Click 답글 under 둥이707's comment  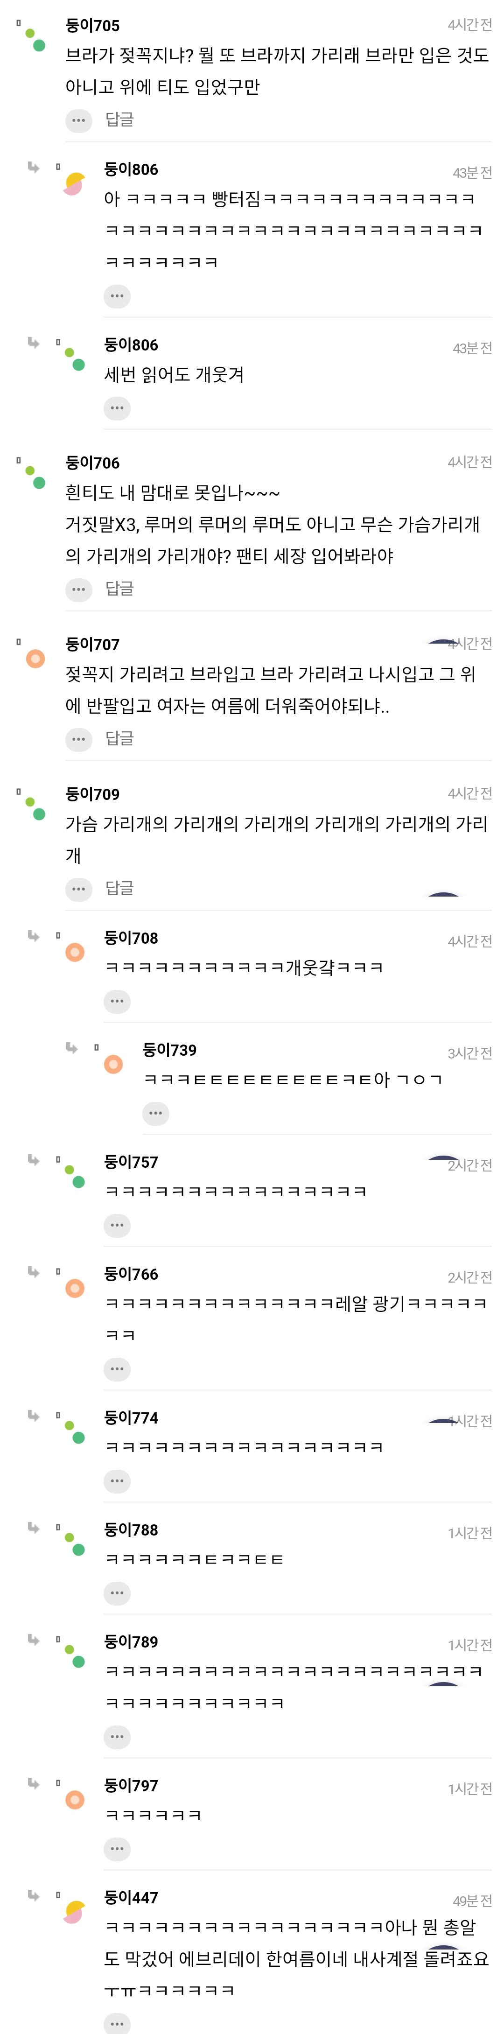tap(119, 738)
